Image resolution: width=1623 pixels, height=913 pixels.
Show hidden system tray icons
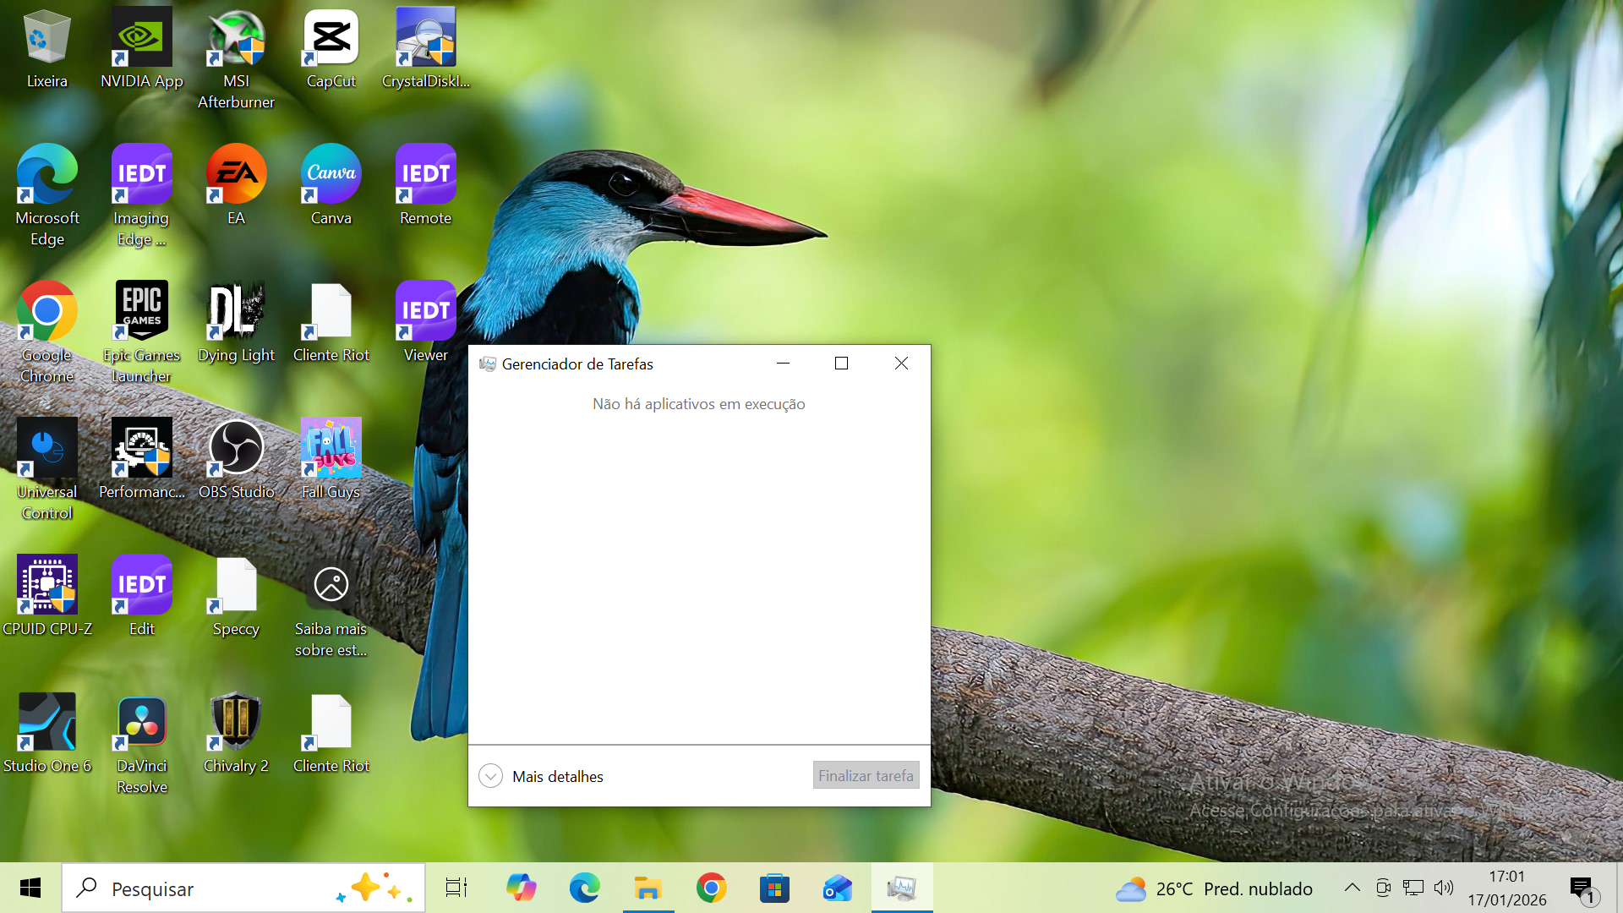coord(1352,888)
